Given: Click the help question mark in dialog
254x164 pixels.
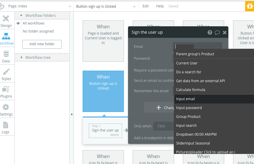Looking at the screenshot, I should point(210,33).
